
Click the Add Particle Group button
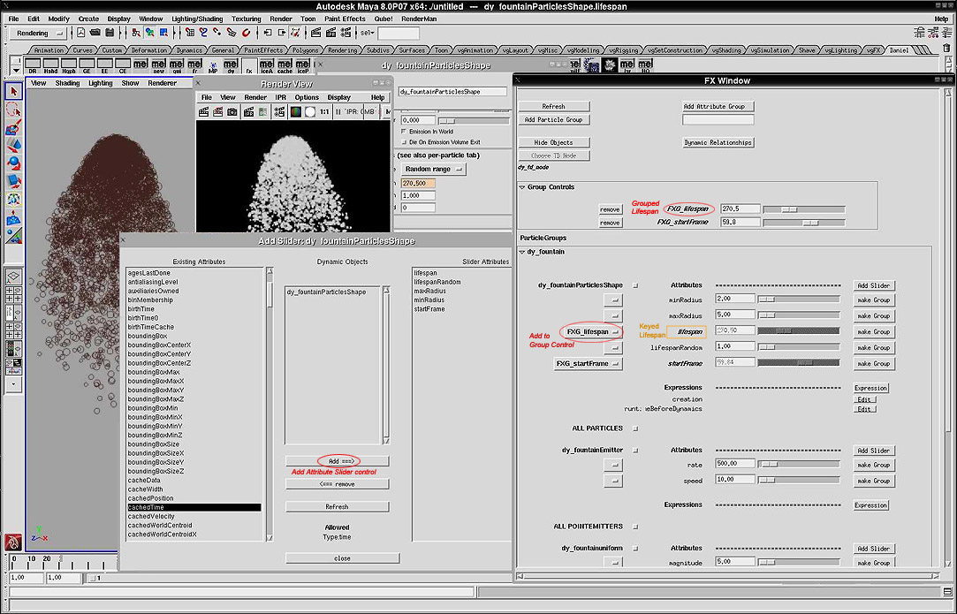click(553, 119)
